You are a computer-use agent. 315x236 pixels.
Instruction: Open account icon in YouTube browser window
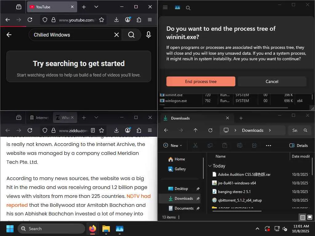coord(128,20)
